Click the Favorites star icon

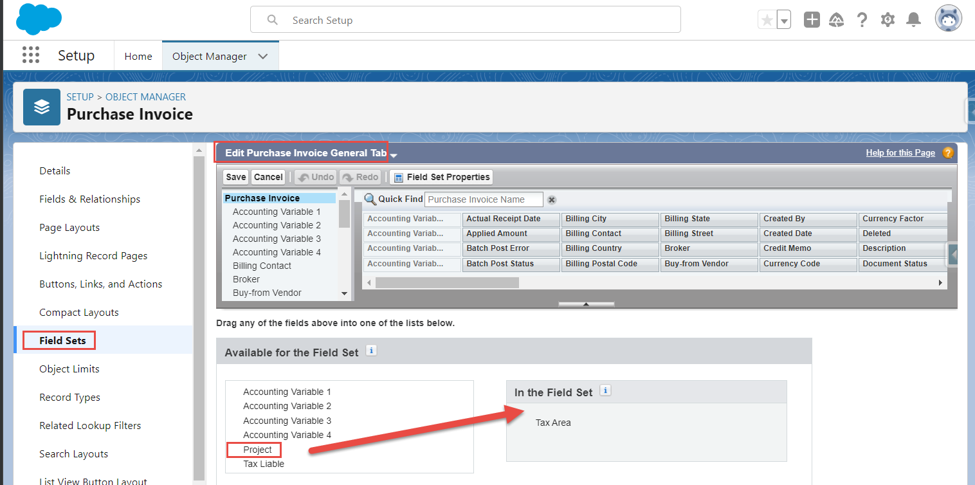click(x=767, y=20)
